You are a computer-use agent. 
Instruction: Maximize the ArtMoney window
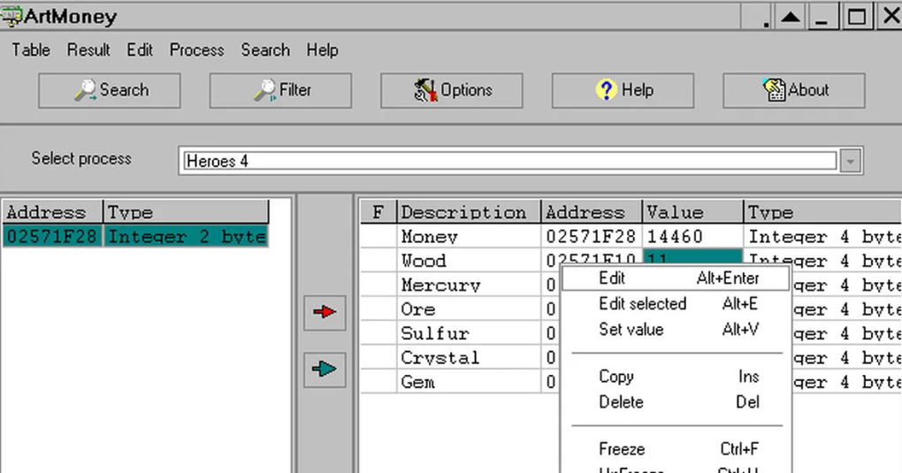coord(856,16)
